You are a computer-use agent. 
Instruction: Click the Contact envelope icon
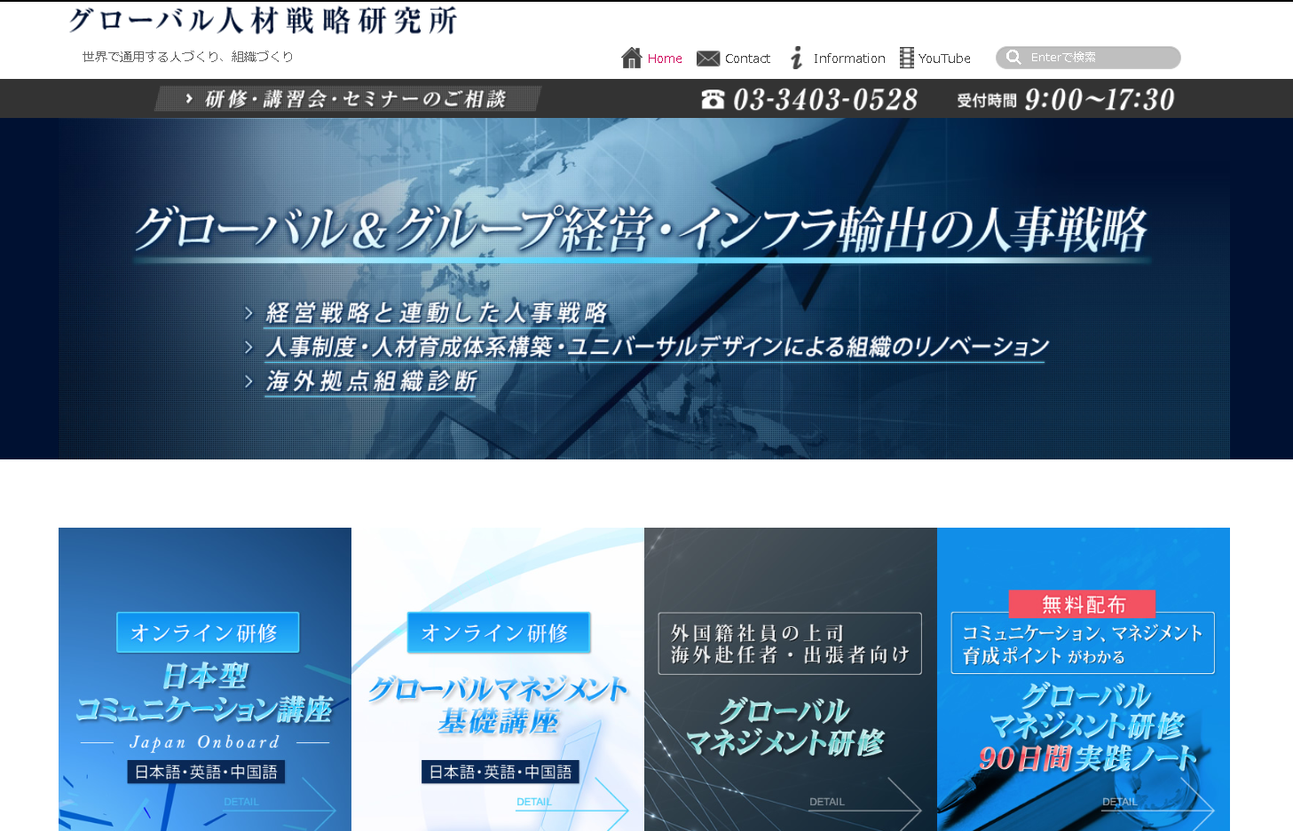(x=707, y=59)
